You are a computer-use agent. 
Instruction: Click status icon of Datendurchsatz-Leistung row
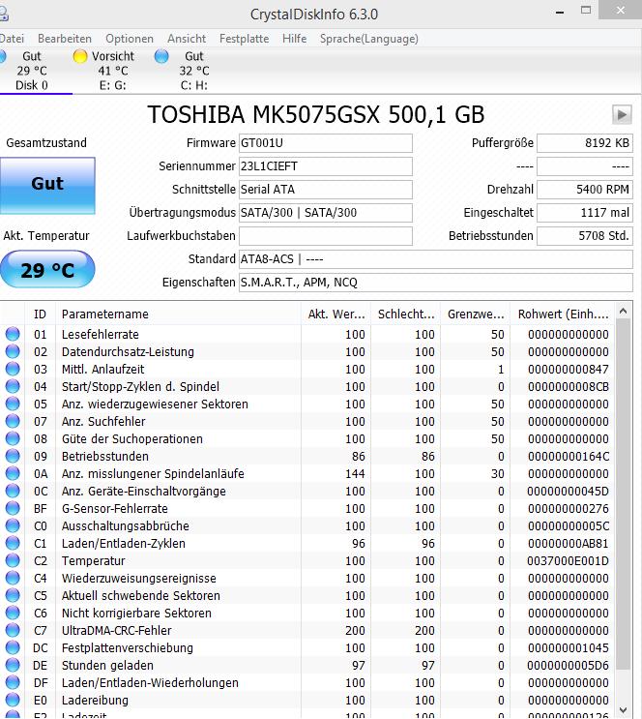13,351
